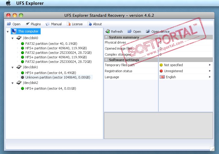The width and height of the screenshot is (219, 154).
Task: Open the Temporary files path arrow
Action: pyautogui.click(x=210, y=65)
